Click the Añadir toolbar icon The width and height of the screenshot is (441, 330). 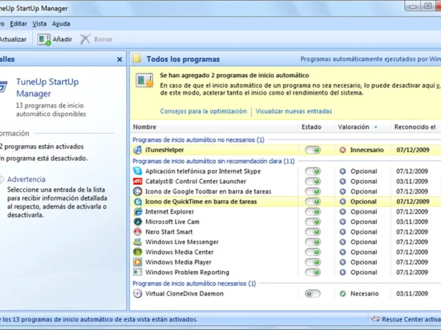44,39
